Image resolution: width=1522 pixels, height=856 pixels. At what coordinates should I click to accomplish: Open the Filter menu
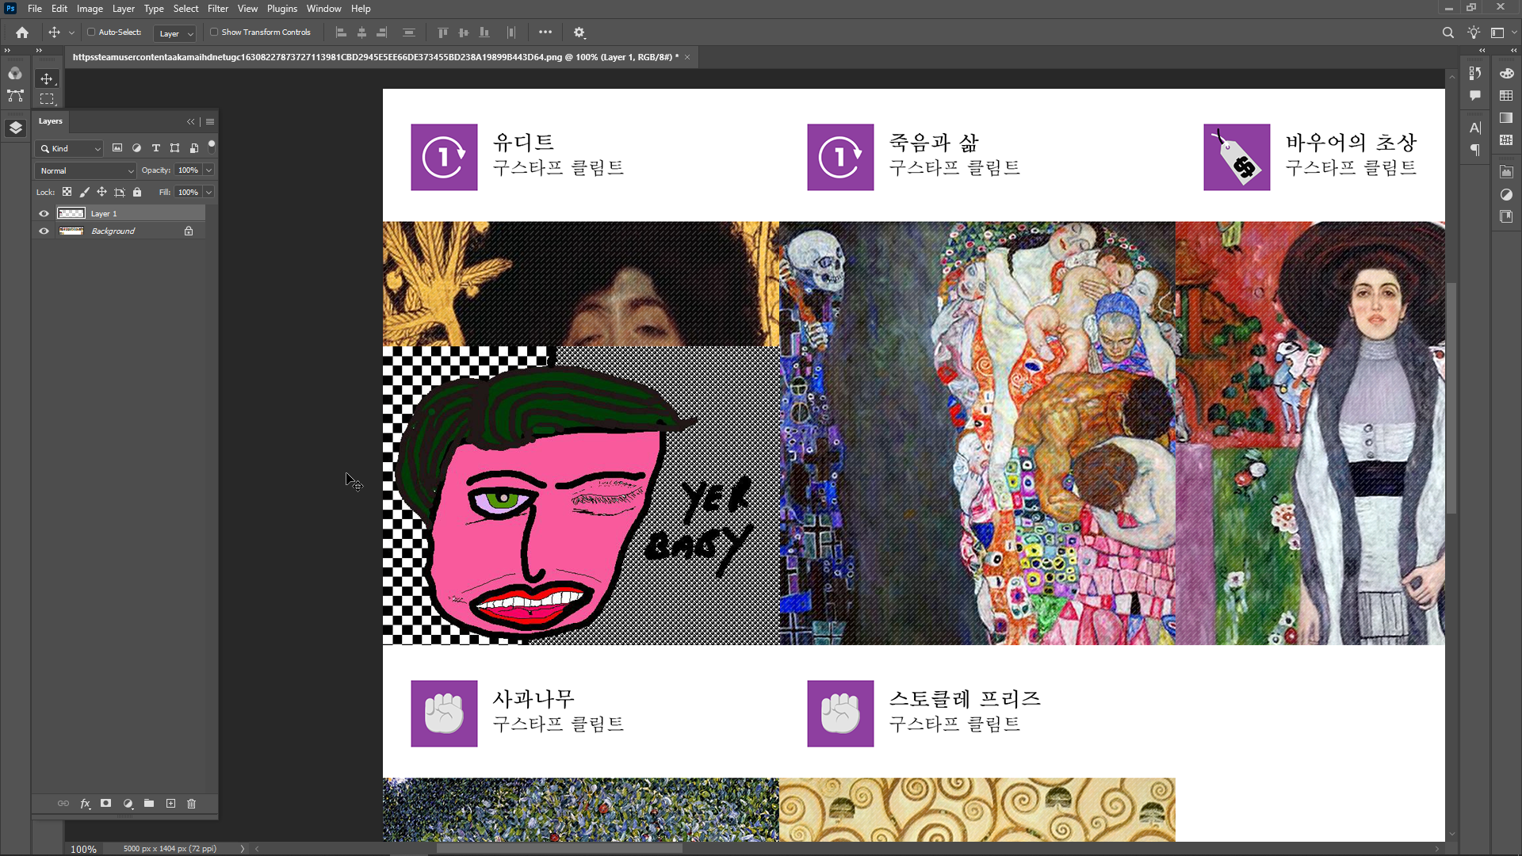[x=217, y=9]
